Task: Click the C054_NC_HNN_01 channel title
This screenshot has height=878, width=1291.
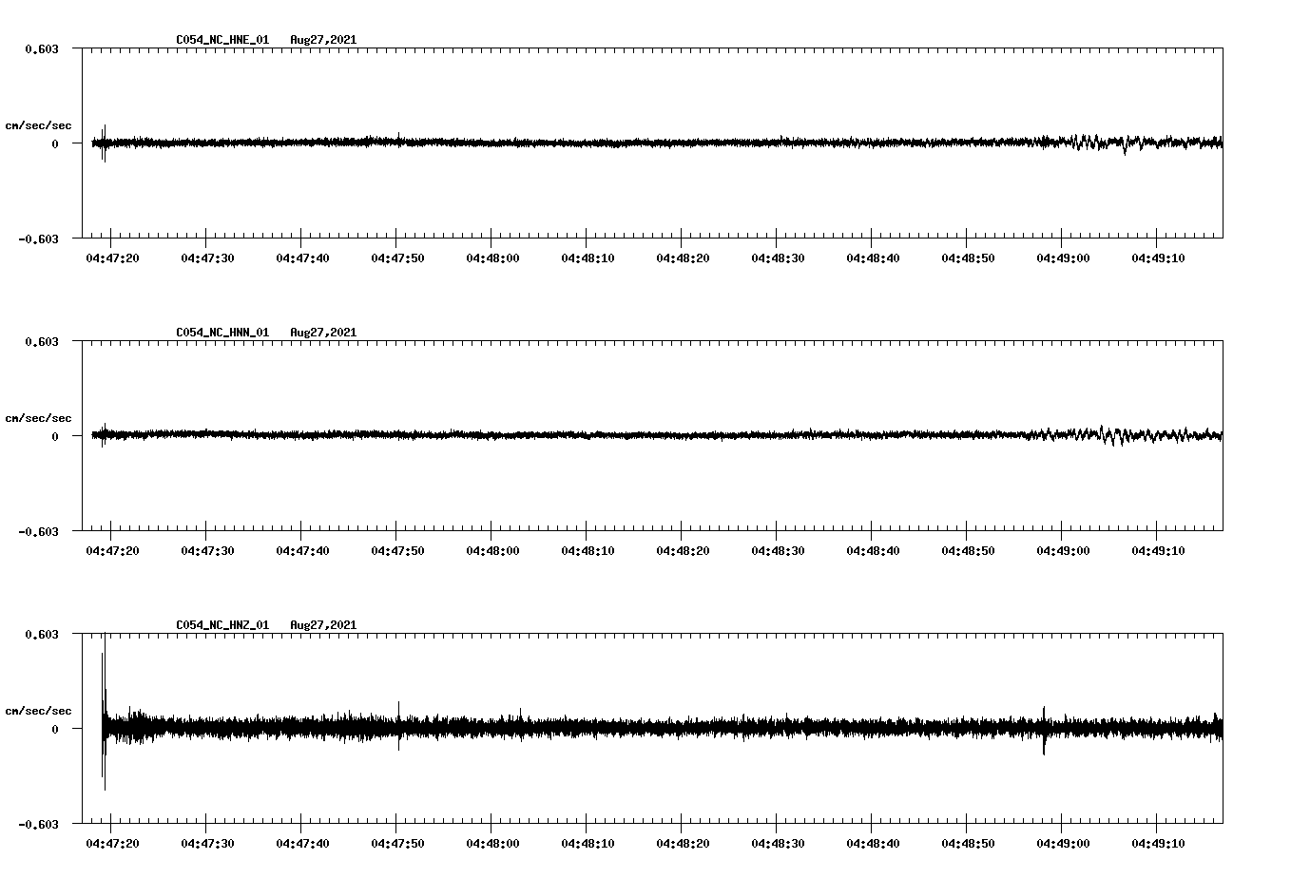Action: pos(222,333)
